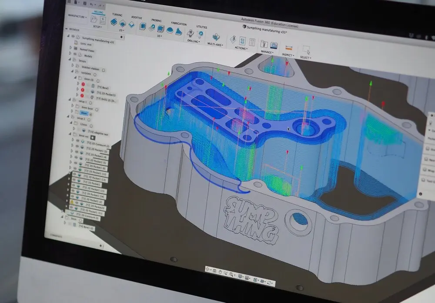
Task: Select the [T5] 2D Pocket15 operation
Action: tap(106, 93)
